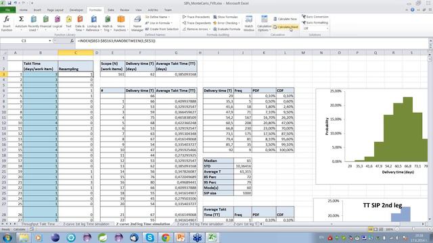Open the Calculation Options dropdown

point(265,24)
